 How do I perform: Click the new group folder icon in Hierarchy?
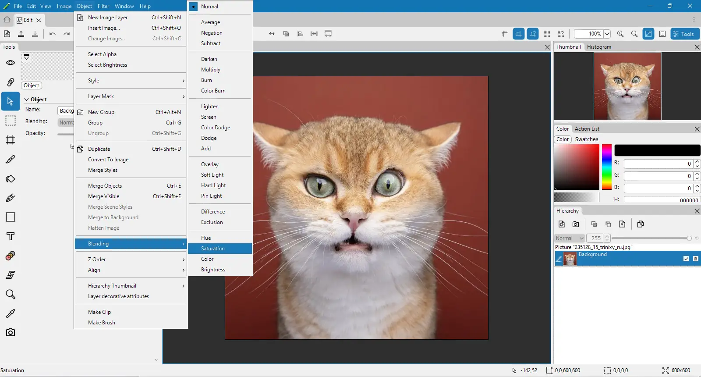point(576,224)
